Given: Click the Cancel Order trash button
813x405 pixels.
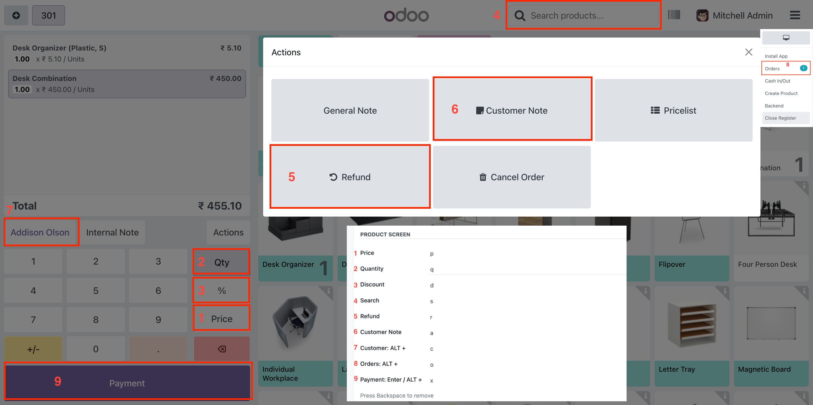Looking at the screenshot, I should [512, 177].
